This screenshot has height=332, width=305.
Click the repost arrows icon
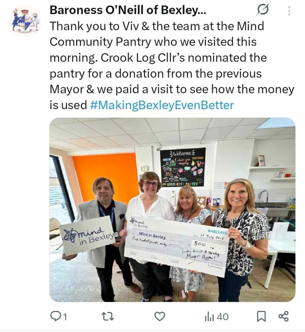click(x=108, y=317)
